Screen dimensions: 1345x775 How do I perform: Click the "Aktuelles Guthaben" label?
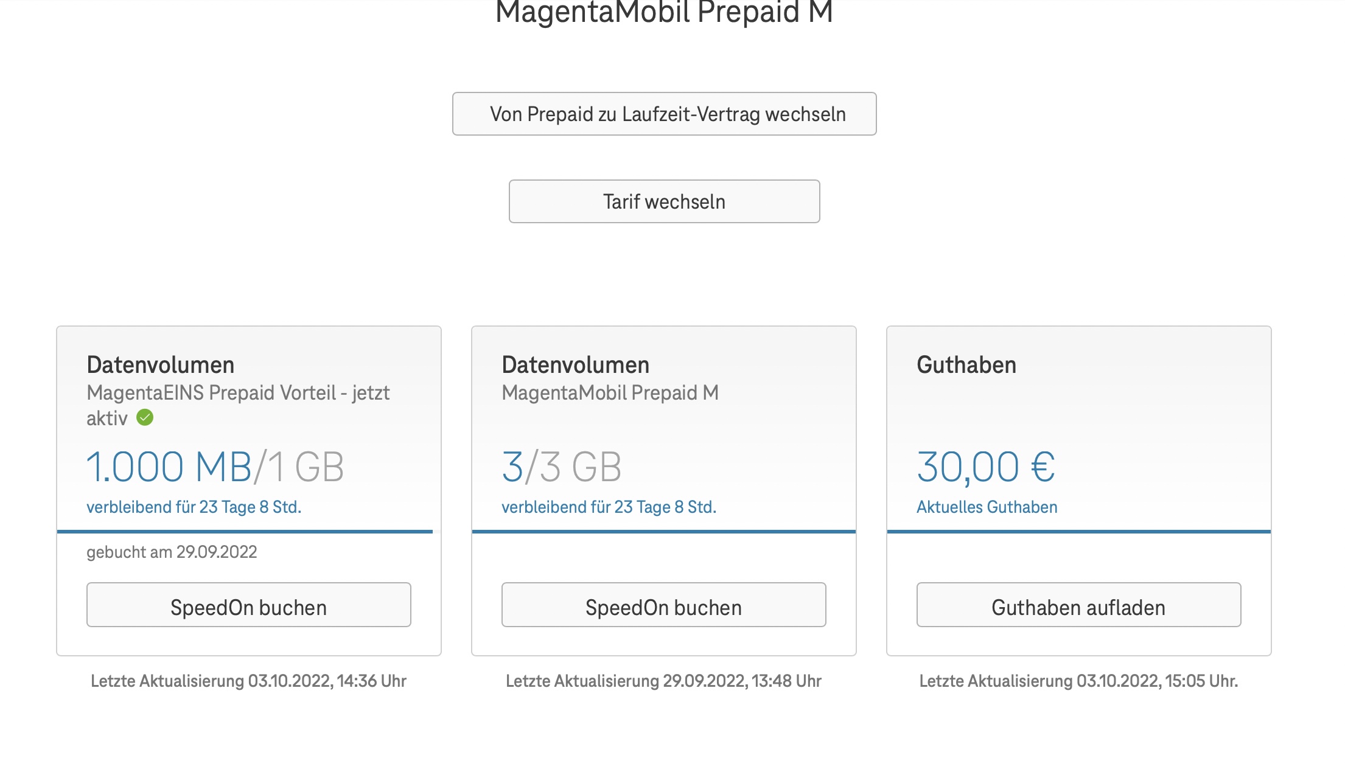coord(987,507)
